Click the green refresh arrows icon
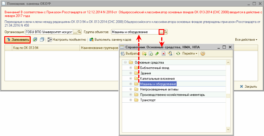The height and width of the screenshot is (136, 264). 178,53
